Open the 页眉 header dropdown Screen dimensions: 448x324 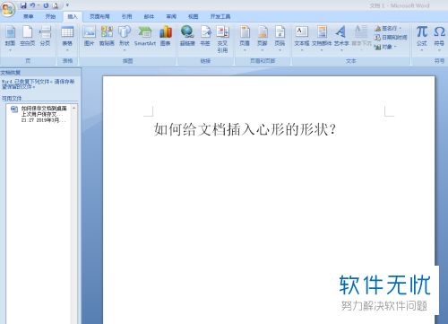[245, 39]
